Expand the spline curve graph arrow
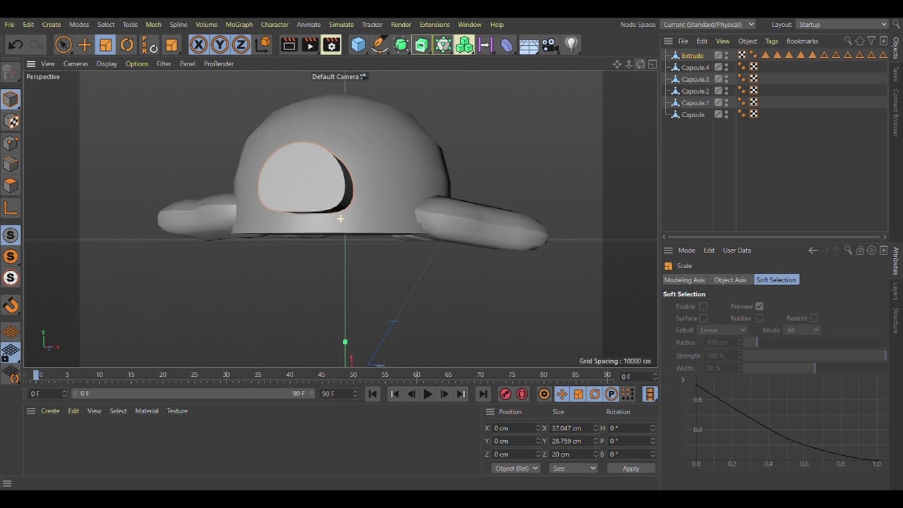Image resolution: width=903 pixels, height=508 pixels. tap(683, 380)
